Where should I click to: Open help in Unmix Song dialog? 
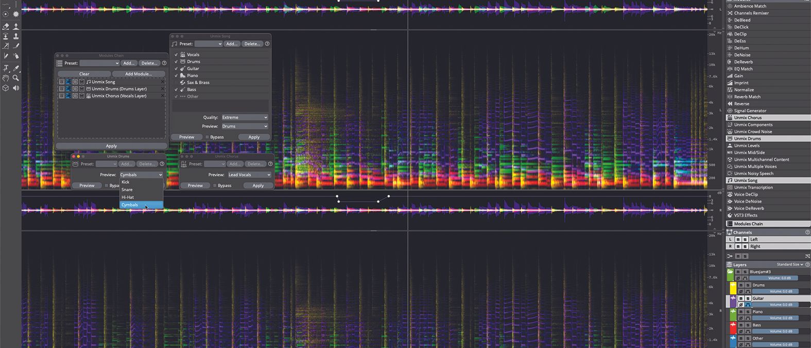pyautogui.click(x=267, y=44)
